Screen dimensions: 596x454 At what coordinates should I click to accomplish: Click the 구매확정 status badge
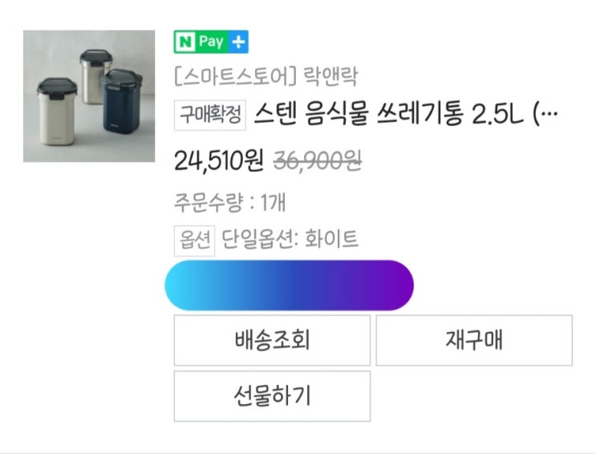click(210, 115)
